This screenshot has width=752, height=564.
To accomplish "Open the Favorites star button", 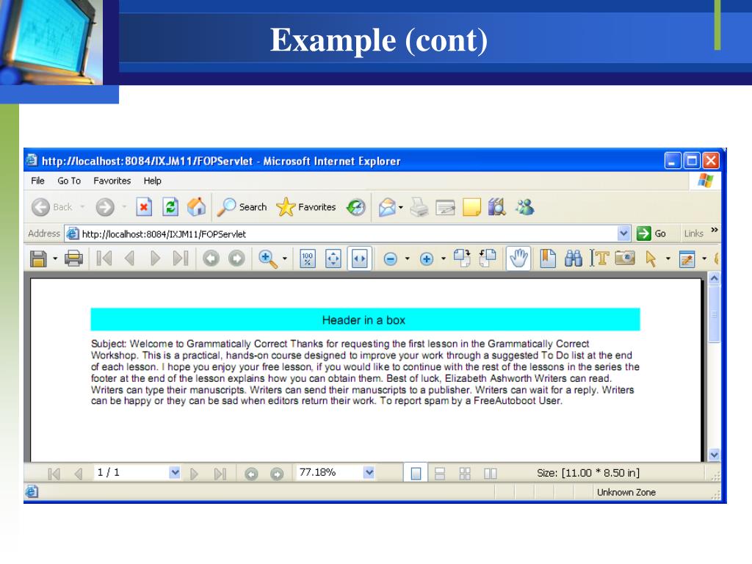I will (306, 207).
